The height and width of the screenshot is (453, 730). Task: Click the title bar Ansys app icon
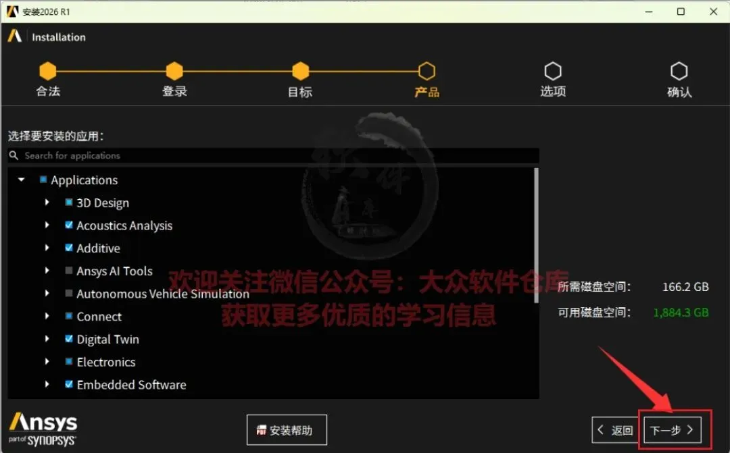click(12, 11)
